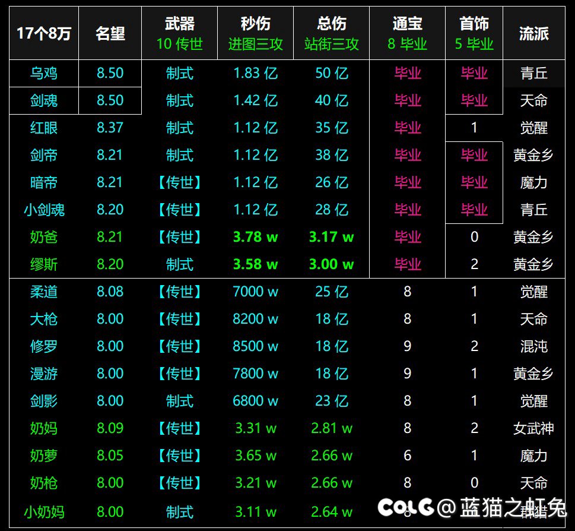This screenshot has height=531, width=575.
Task: Click the COLG watermark logo
Action: pyautogui.click(x=408, y=508)
